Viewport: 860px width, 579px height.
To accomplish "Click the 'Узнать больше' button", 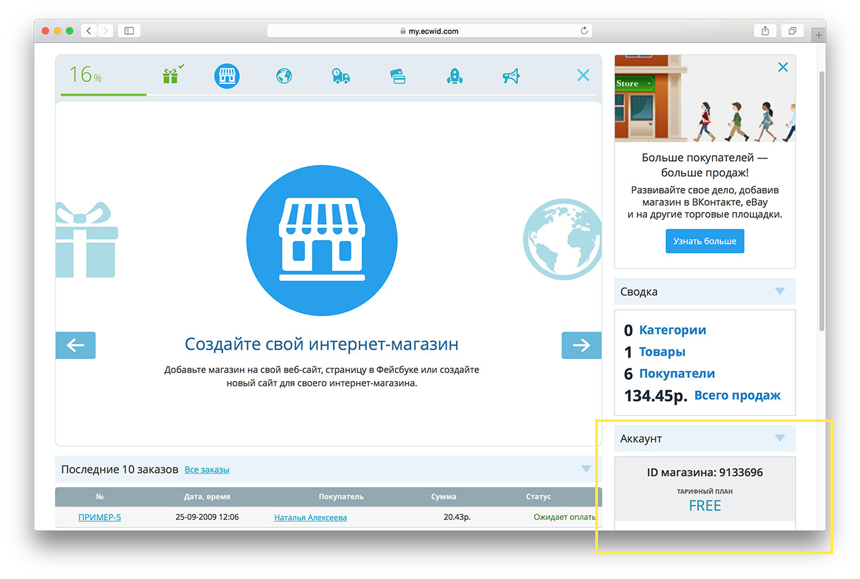I will pos(705,241).
